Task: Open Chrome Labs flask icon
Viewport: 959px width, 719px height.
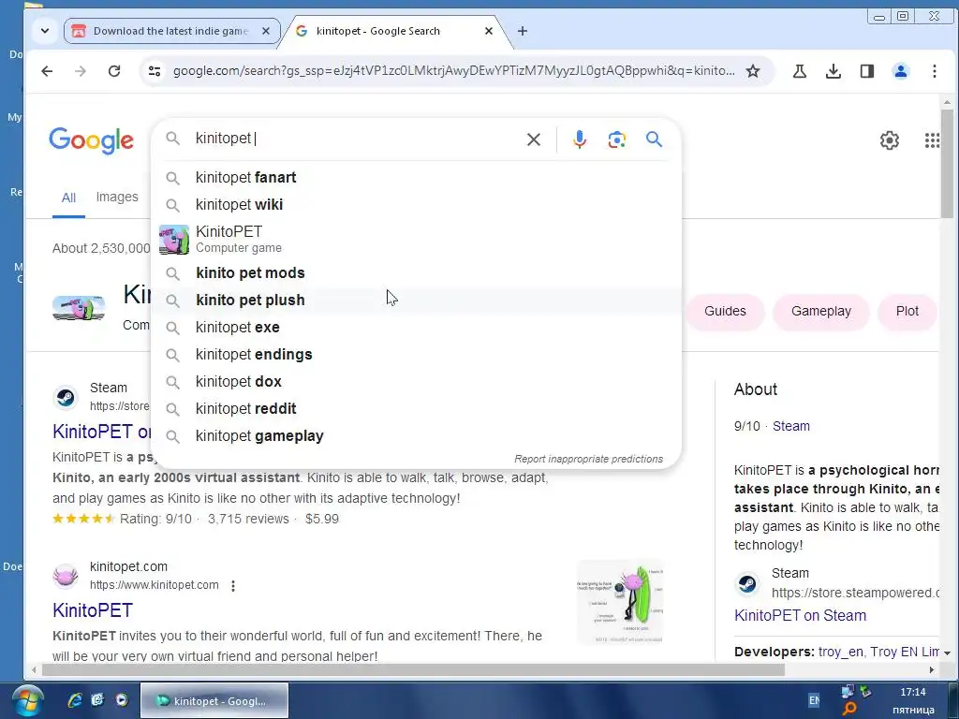Action: pyautogui.click(x=800, y=71)
